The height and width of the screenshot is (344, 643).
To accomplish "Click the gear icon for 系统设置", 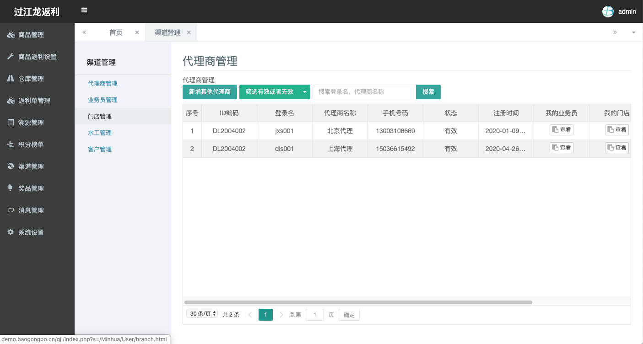I will pos(11,232).
